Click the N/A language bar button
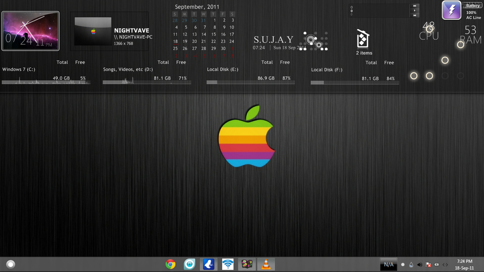The width and height of the screenshot is (484, 272). click(x=389, y=264)
